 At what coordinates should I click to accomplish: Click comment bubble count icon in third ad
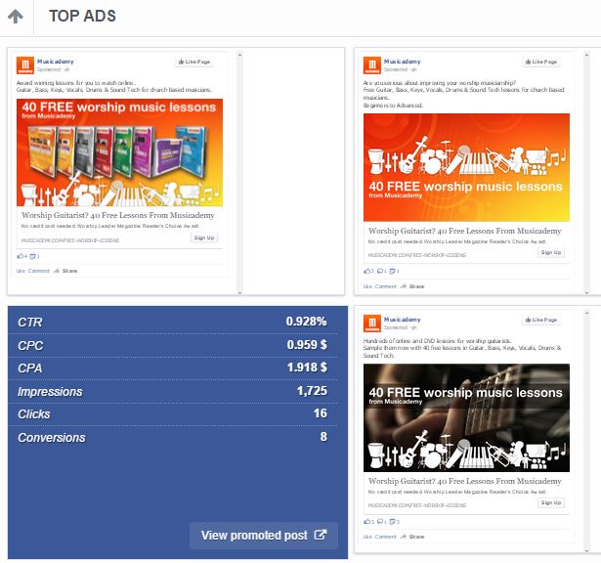(382, 521)
